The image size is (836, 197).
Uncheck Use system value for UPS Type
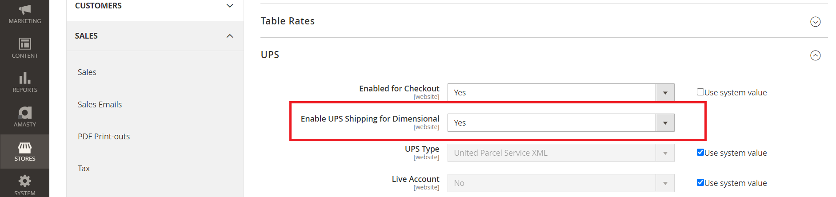pos(700,152)
